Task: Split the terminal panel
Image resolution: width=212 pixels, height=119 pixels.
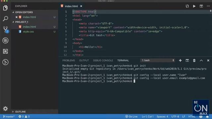Action: pyautogui.click(x=187, y=60)
